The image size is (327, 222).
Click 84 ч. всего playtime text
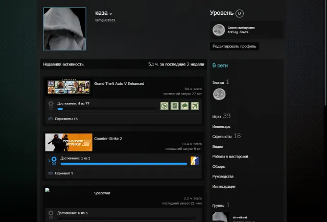193,89
